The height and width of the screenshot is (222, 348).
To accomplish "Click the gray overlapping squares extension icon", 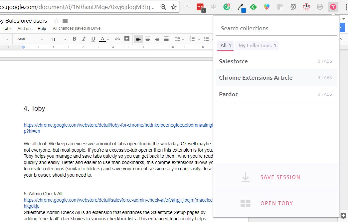I will click(280, 7).
